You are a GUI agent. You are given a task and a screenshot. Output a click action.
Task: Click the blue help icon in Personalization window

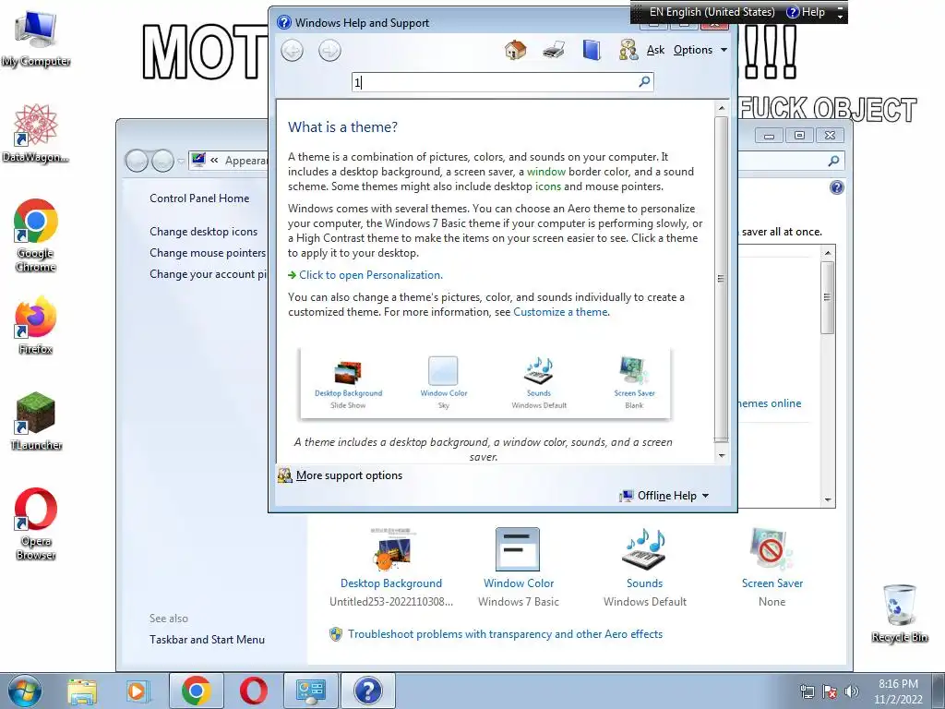coord(836,187)
